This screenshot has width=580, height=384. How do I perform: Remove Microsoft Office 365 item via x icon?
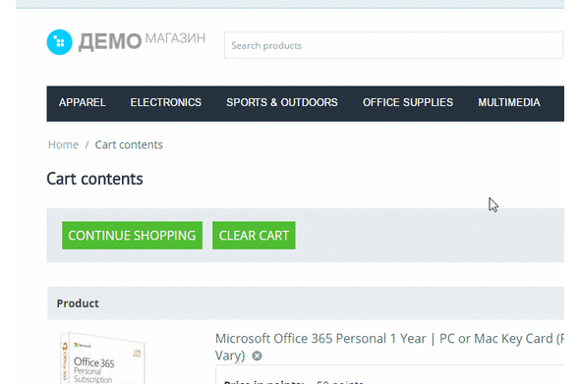pos(257,356)
